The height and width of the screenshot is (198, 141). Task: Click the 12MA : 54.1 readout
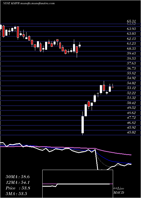[x=17, y=182]
